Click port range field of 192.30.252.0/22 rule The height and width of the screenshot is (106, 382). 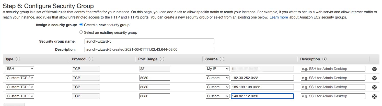tap(155, 78)
